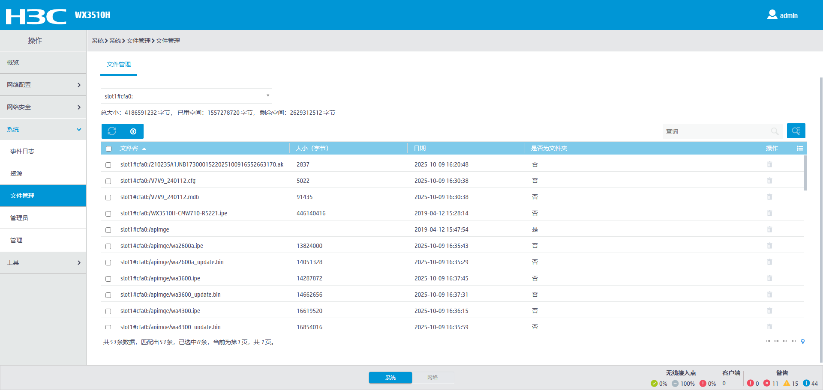
Task: Expand the 工具 sidebar section
Action: coord(43,262)
